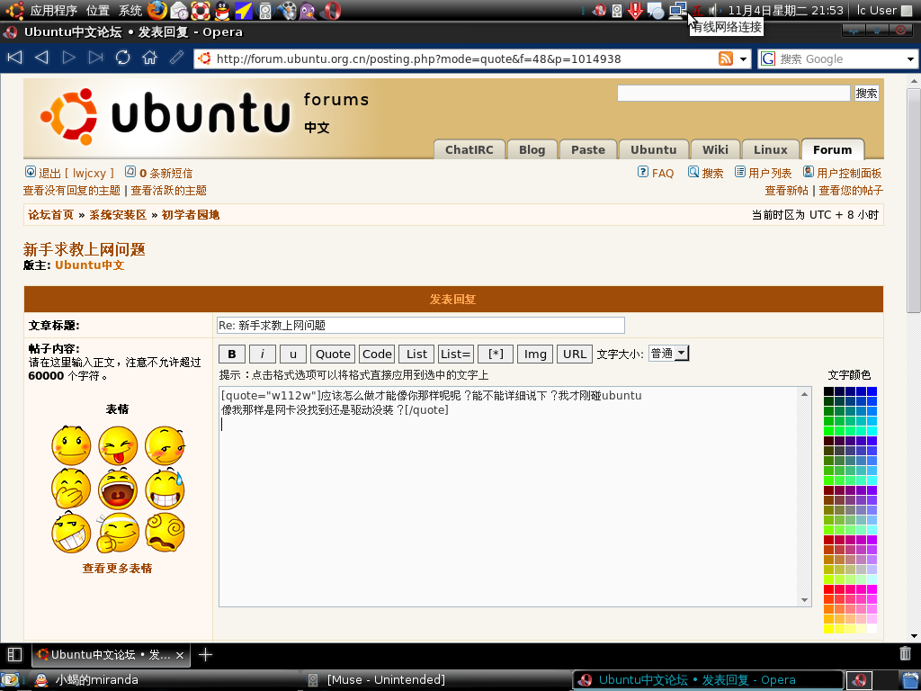
Task: Open Opera launcher in top panel
Action: tap(331, 11)
